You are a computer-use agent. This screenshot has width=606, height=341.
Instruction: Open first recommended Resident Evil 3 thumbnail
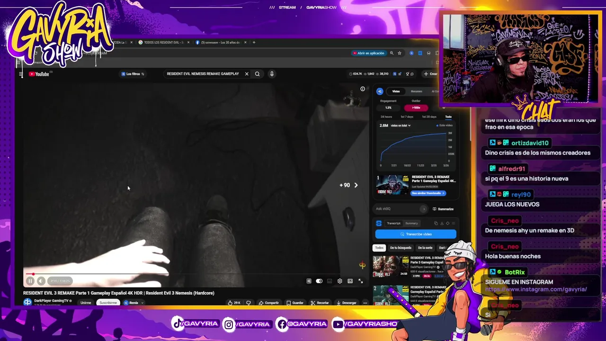click(391, 267)
